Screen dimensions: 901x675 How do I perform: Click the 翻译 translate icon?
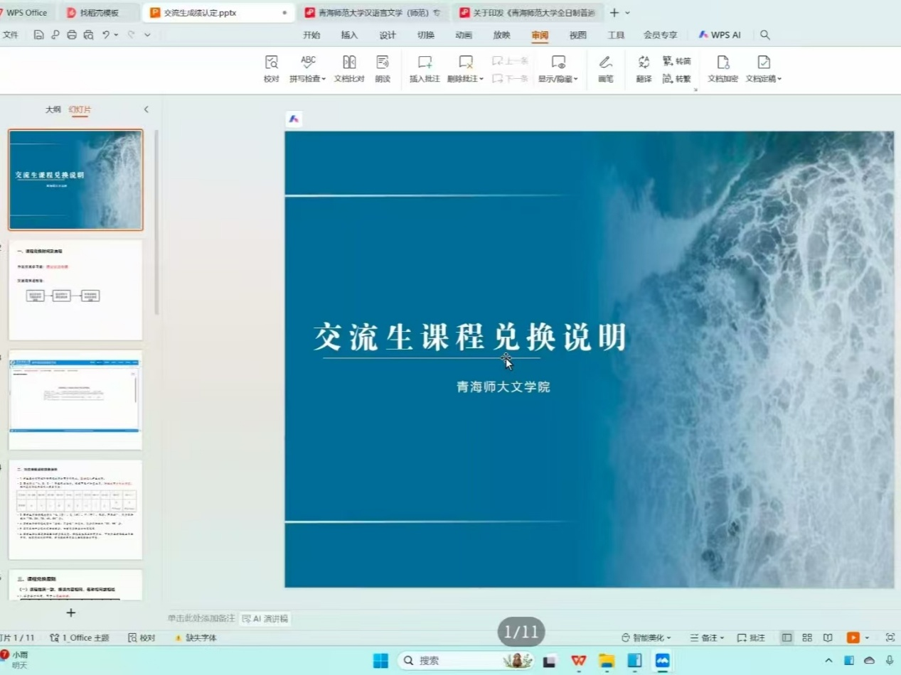644,69
